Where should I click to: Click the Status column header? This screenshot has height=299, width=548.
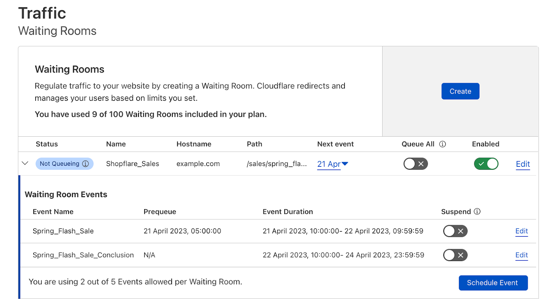(47, 144)
